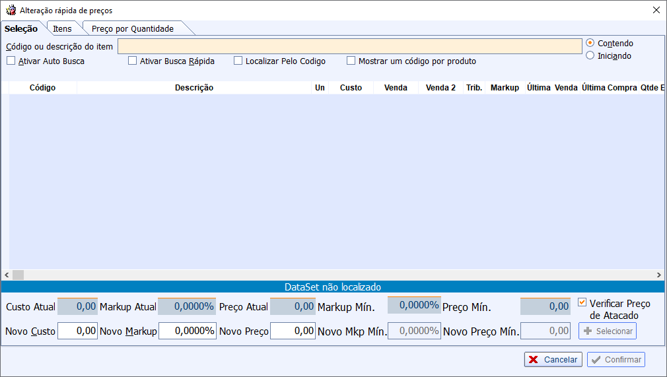Click the Novo Custo input field

77,331
